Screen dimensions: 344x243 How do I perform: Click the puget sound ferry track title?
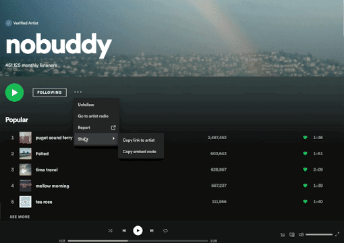(54, 138)
